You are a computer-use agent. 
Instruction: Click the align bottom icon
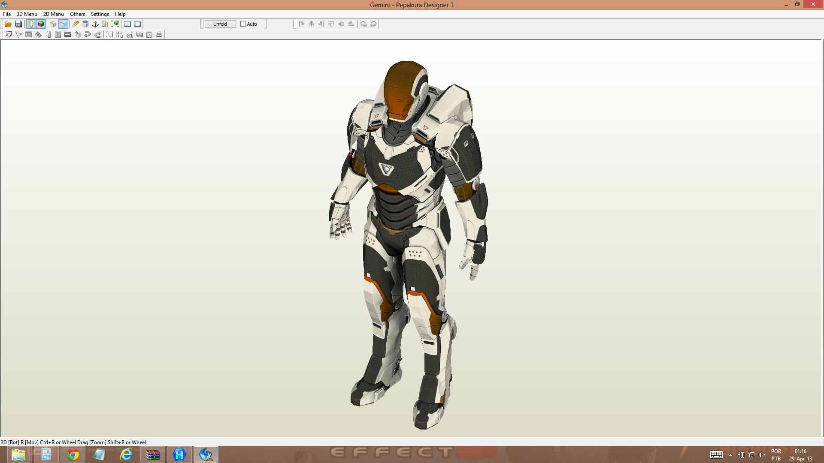tap(351, 24)
